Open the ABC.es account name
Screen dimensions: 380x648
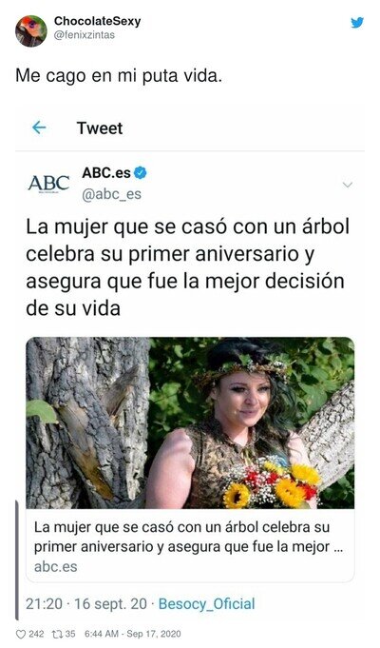coord(106,173)
